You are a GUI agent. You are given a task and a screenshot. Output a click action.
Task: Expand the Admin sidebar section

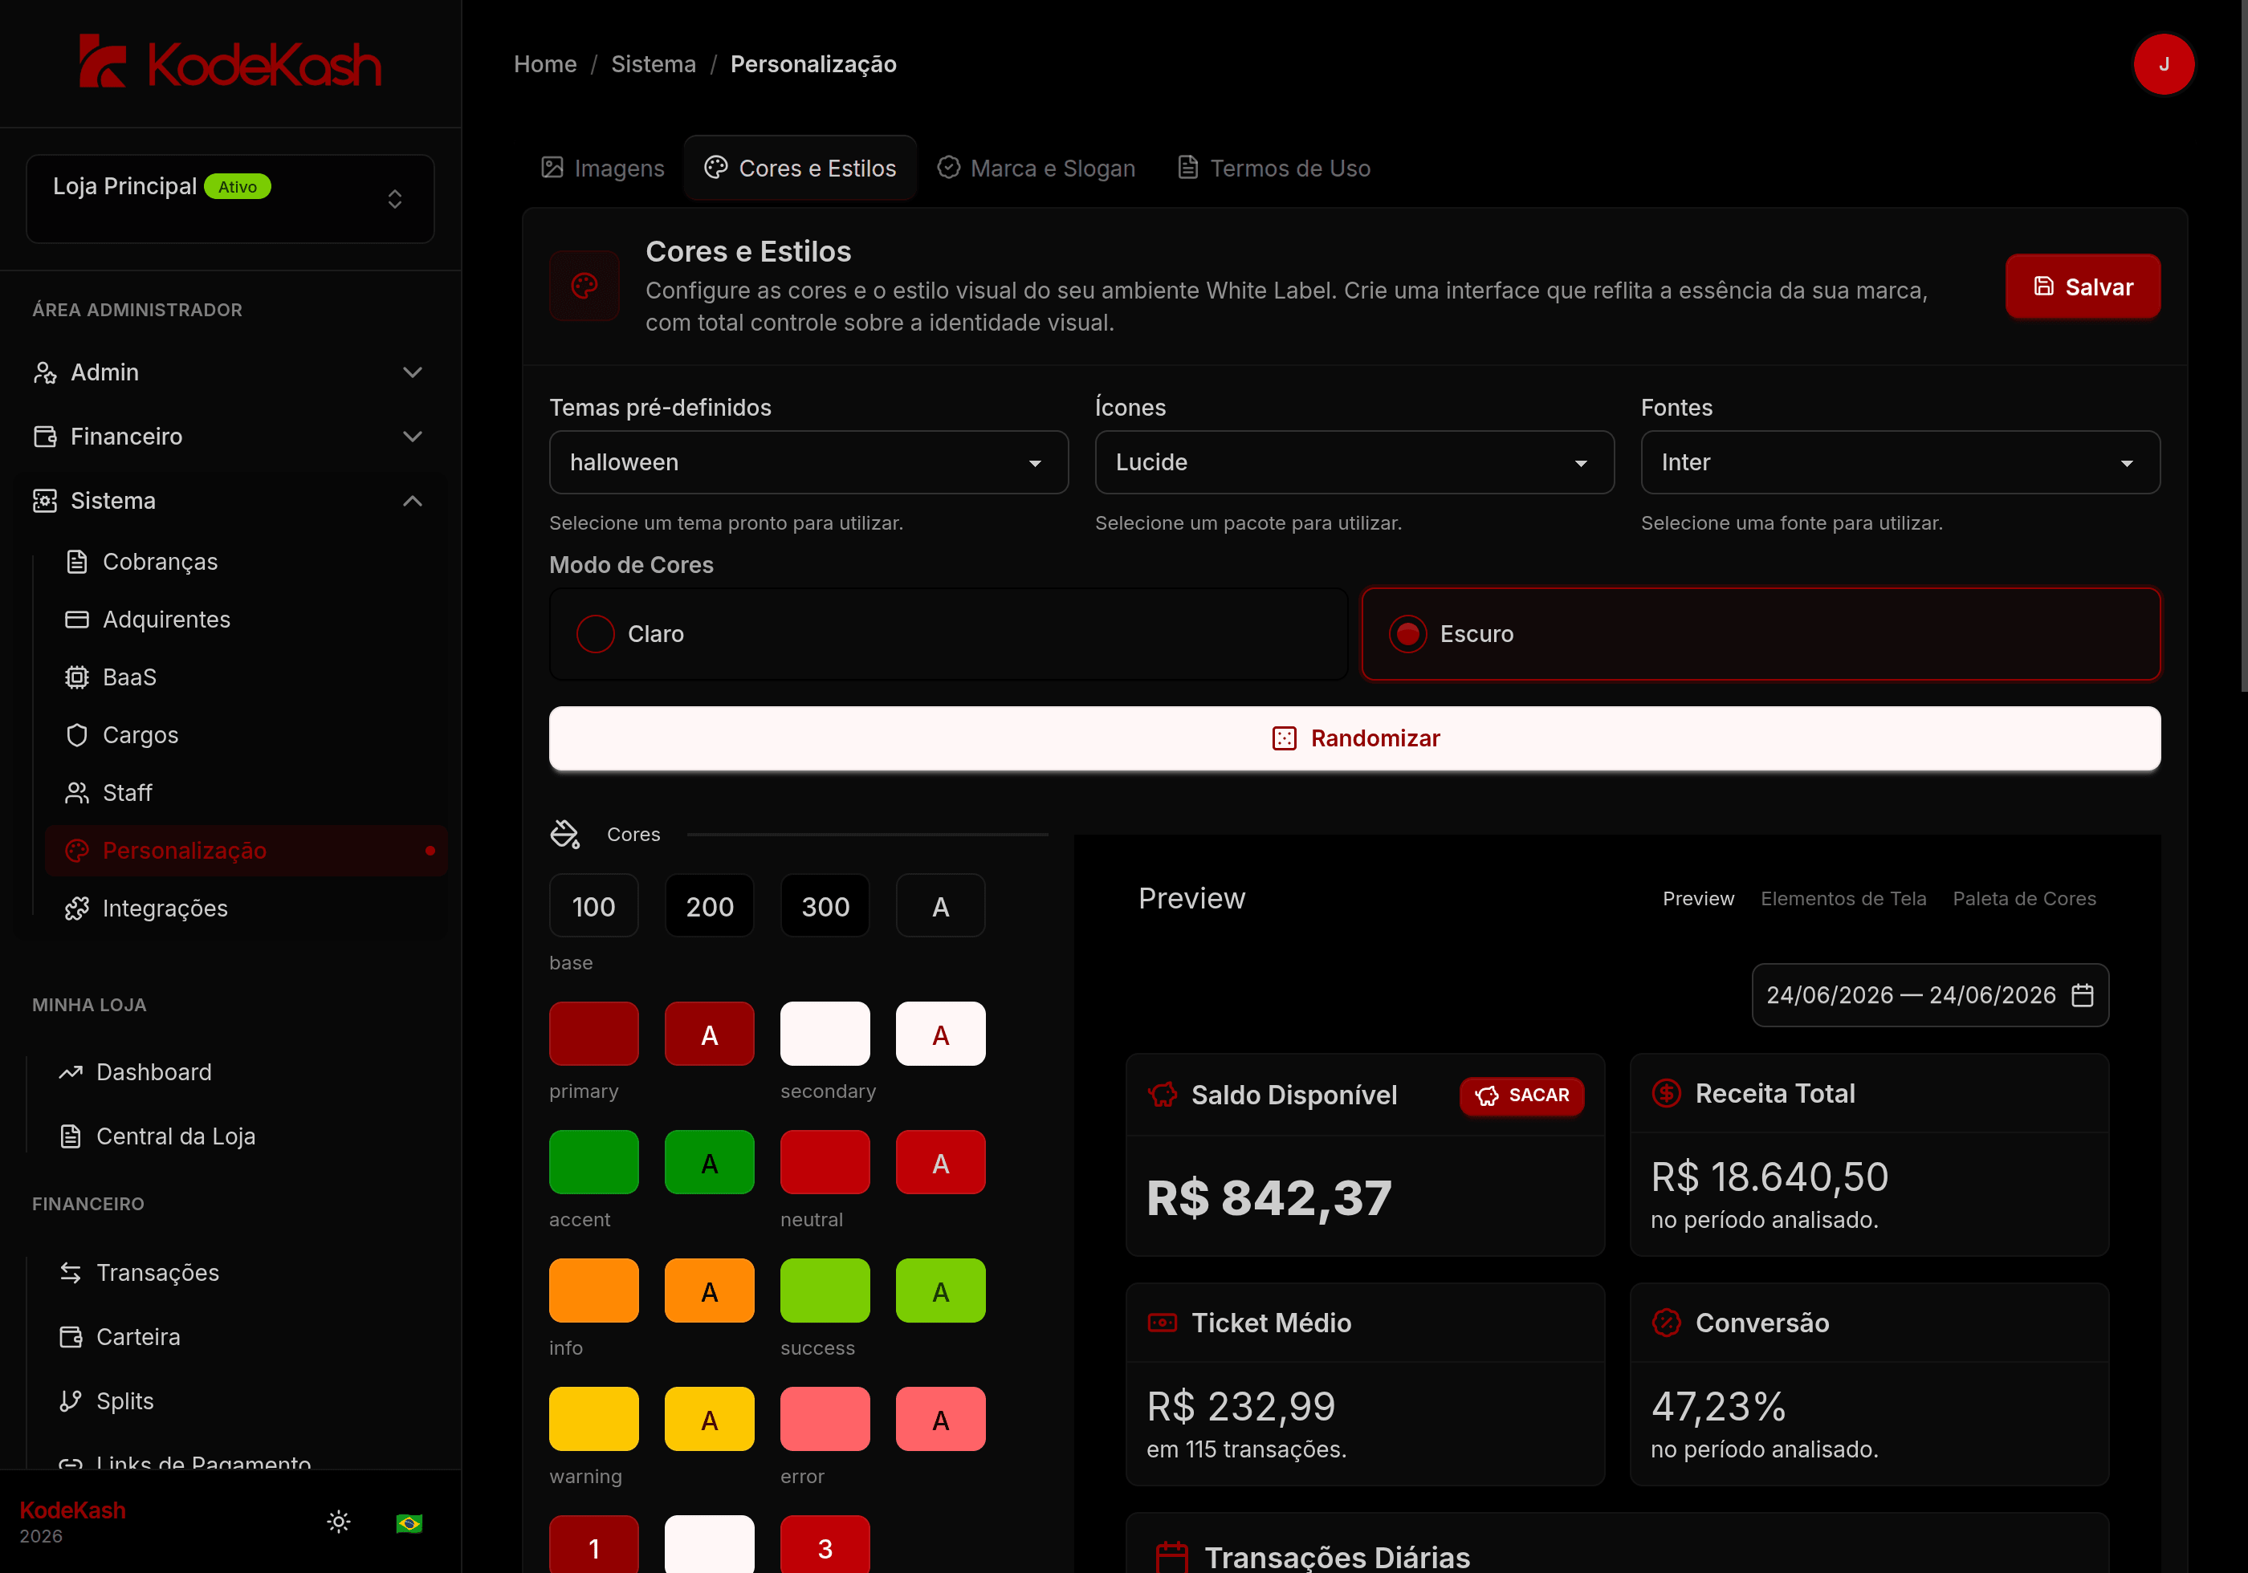[x=230, y=372]
